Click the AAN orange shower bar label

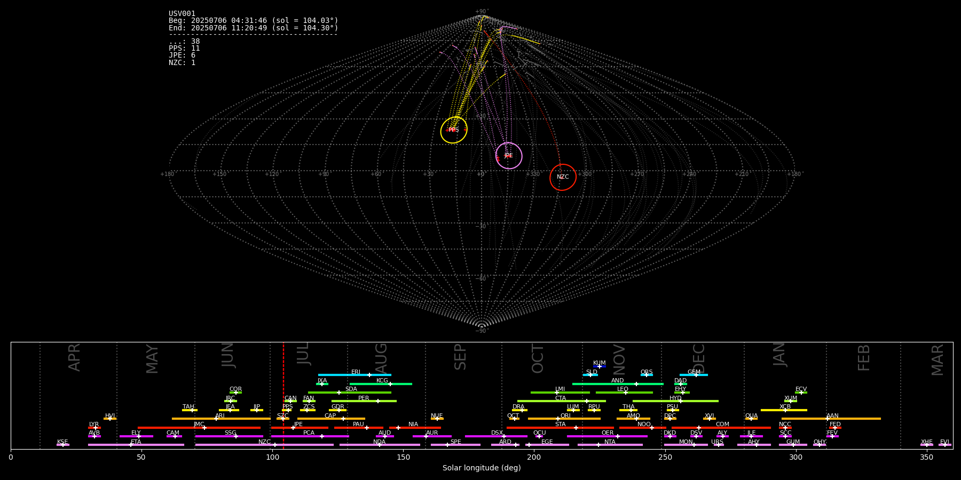click(x=832, y=415)
